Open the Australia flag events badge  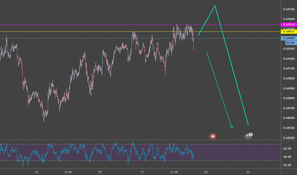(248, 136)
